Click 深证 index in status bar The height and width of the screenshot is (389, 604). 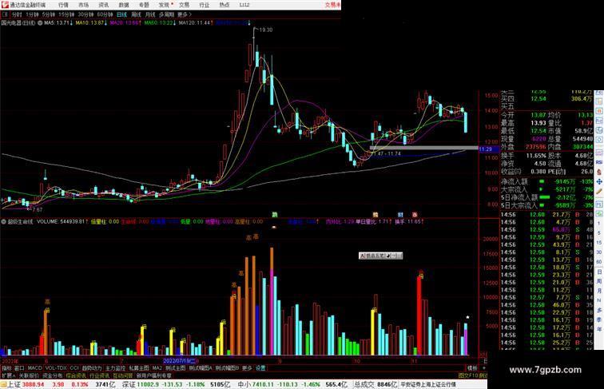pos(129,384)
